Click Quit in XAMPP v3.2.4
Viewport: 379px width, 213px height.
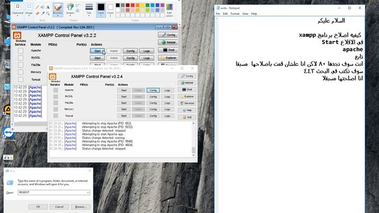pos(187,117)
